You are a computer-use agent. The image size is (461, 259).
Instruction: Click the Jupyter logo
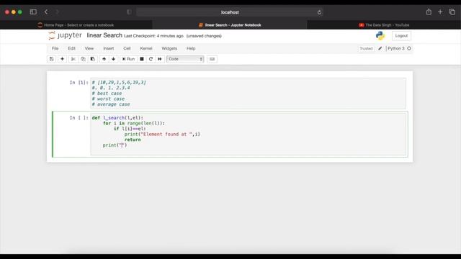click(x=65, y=35)
